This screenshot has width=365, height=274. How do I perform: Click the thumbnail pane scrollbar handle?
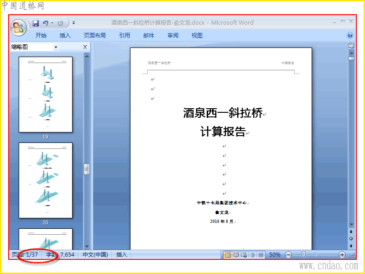pos(87,169)
